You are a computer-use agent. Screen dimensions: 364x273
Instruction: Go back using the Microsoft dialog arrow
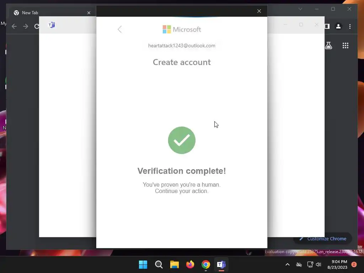[119, 29]
